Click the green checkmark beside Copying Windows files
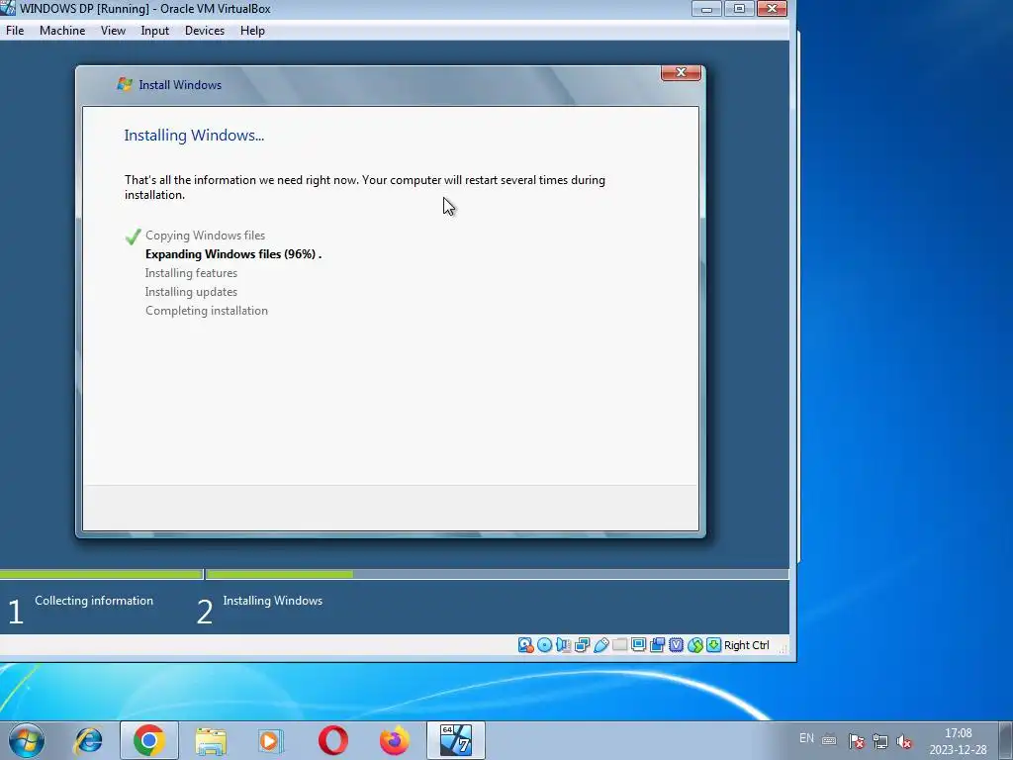 point(134,237)
